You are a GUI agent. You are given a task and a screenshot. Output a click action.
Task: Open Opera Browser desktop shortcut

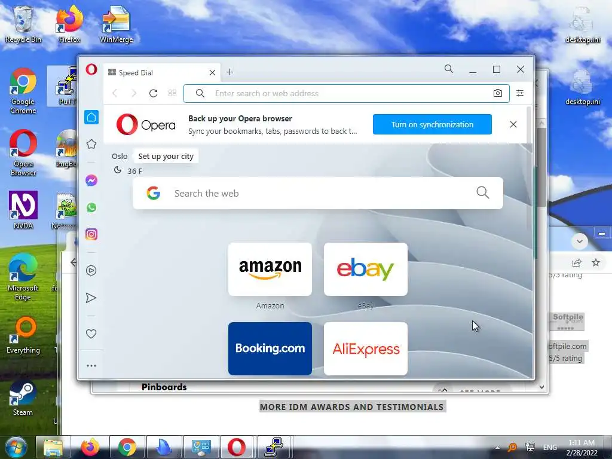pyautogui.click(x=23, y=153)
